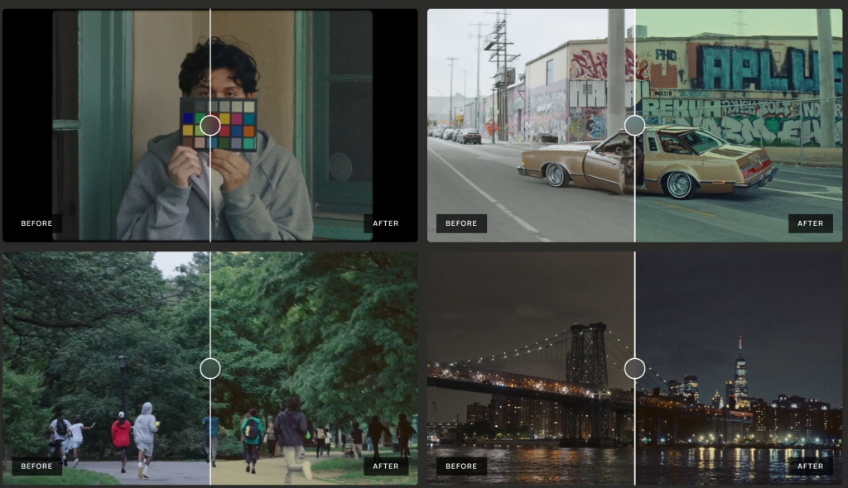
Task: Click the BEFORE label on the portrait image
Action: tap(36, 223)
